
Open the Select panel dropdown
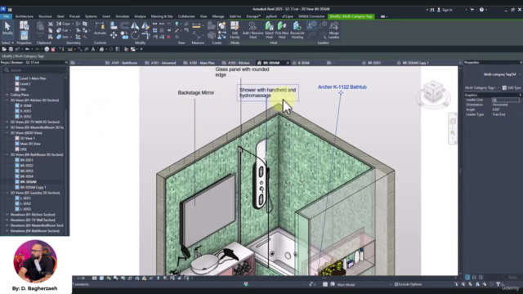pos(7,43)
